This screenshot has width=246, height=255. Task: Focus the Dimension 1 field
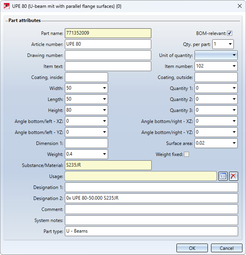pyautogui.click(x=86, y=143)
